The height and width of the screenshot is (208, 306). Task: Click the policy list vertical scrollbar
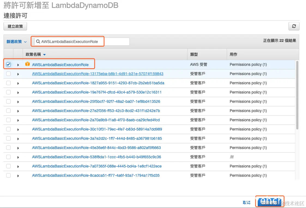click(297, 95)
